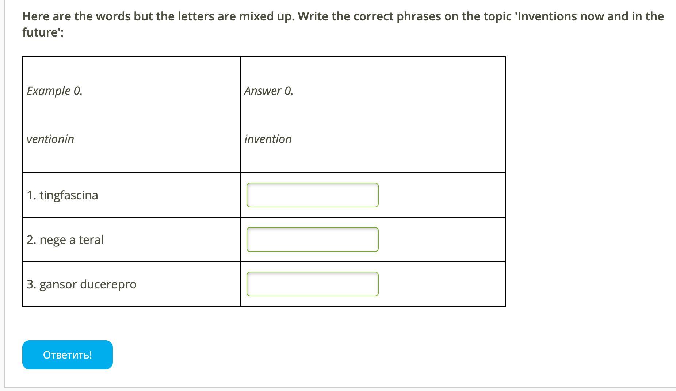Click the words 'correct phrases' in the heading
The width and height of the screenshot is (676, 391).
[397, 16]
